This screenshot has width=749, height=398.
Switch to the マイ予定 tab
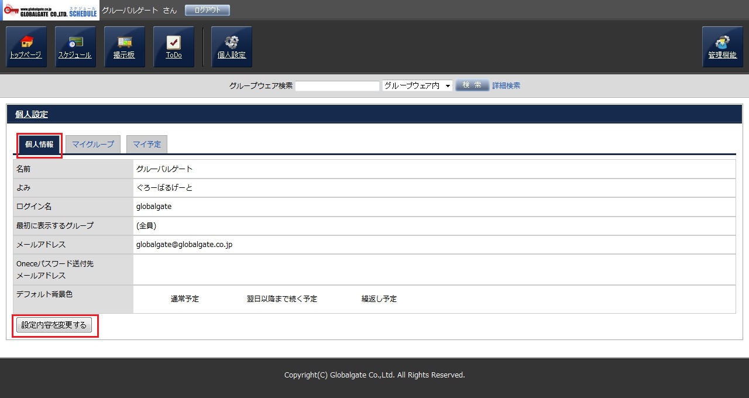click(147, 145)
